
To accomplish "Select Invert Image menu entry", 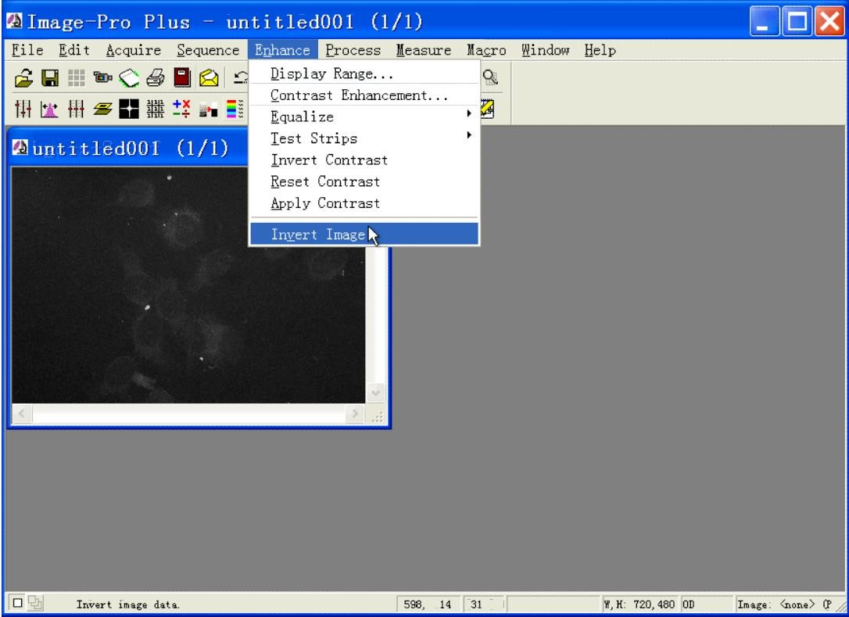I will pyautogui.click(x=364, y=234).
